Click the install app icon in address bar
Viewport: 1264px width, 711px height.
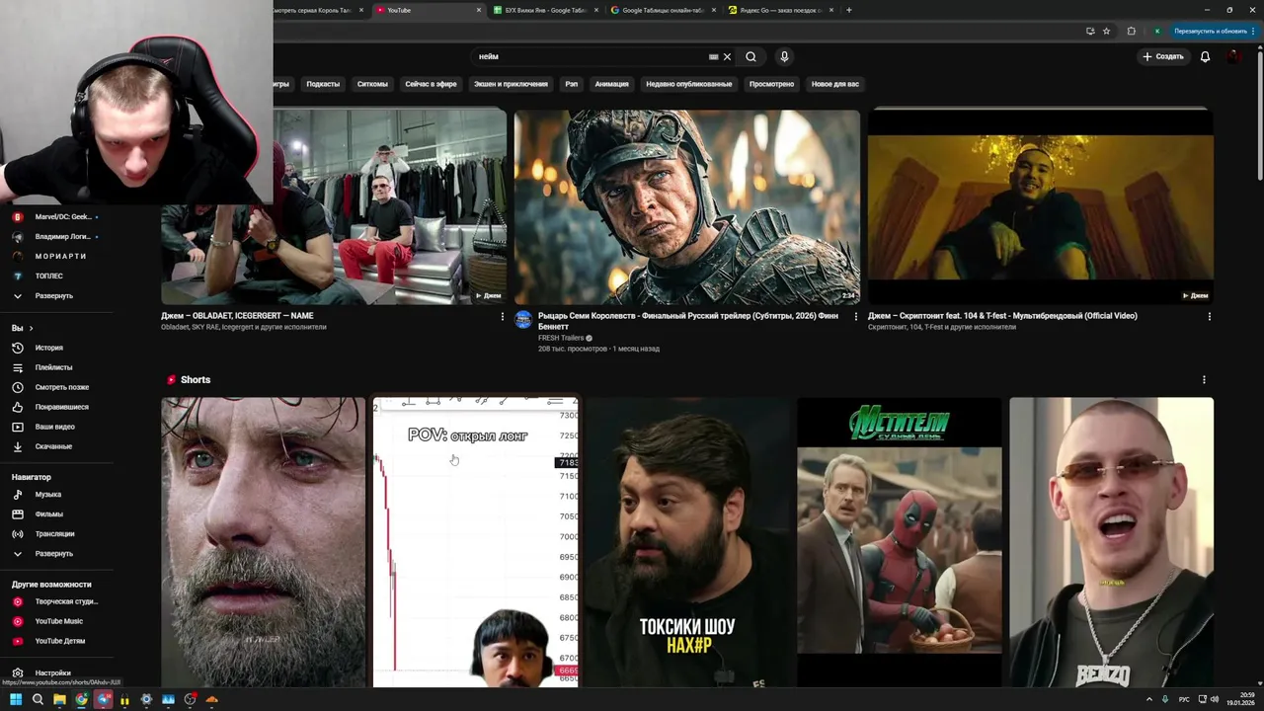(1090, 31)
